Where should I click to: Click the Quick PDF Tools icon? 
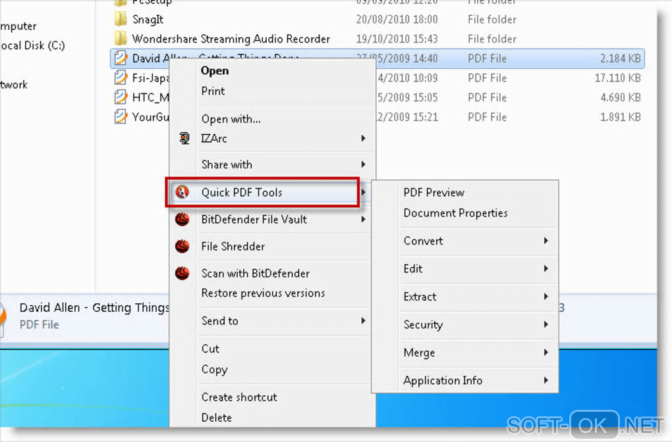(182, 193)
